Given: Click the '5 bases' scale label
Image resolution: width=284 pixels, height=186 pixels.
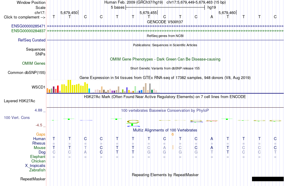Looking at the screenshot, I should 118,7.
